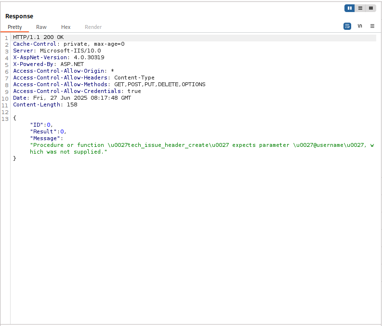The width and height of the screenshot is (382, 326).
Task: Select the Pretty tab
Action: click(x=14, y=27)
